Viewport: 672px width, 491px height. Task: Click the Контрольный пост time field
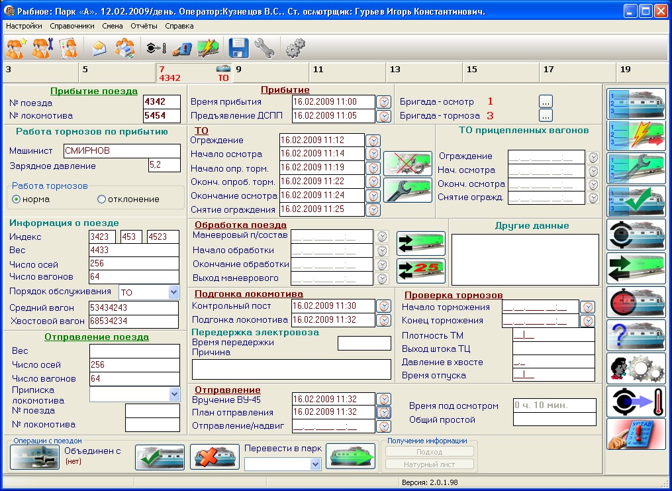tap(334, 305)
